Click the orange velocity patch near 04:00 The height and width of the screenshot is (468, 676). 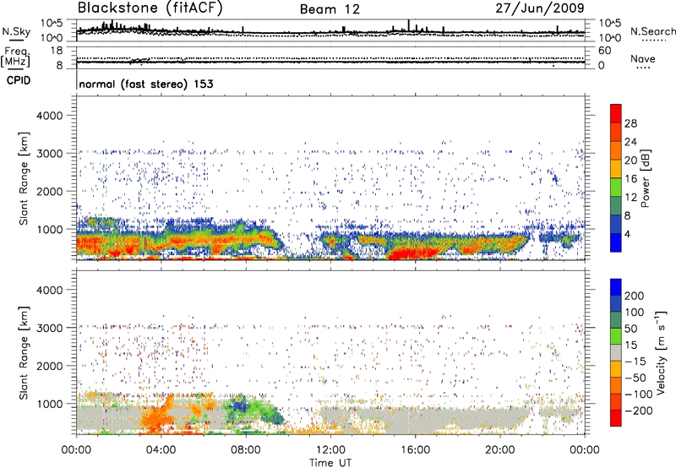click(157, 417)
